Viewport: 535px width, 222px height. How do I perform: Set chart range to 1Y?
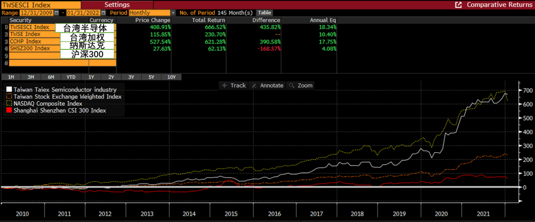pyautogui.click(x=91, y=77)
